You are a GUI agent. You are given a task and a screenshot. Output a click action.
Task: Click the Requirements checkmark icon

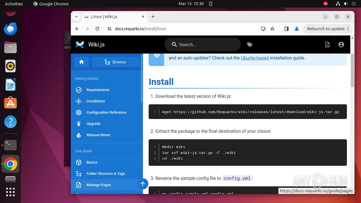[x=79, y=90]
